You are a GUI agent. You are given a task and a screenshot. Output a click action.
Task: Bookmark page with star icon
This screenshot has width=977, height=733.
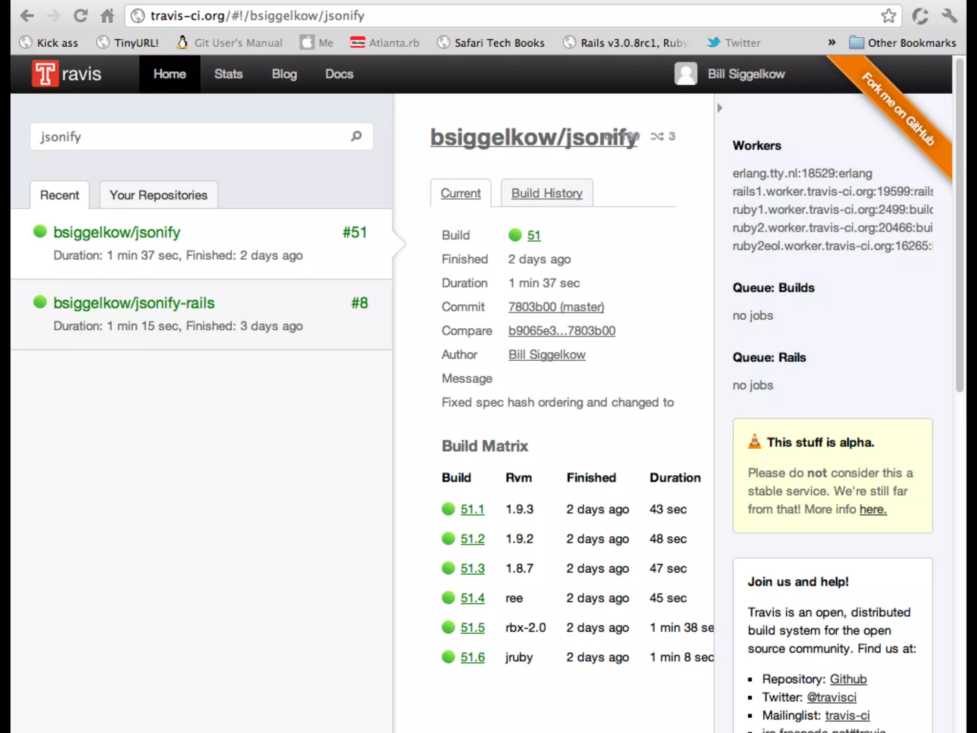[x=888, y=16]
